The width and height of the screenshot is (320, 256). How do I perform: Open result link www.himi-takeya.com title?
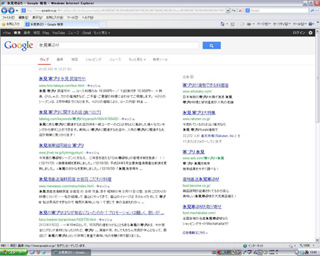point(62,79)
